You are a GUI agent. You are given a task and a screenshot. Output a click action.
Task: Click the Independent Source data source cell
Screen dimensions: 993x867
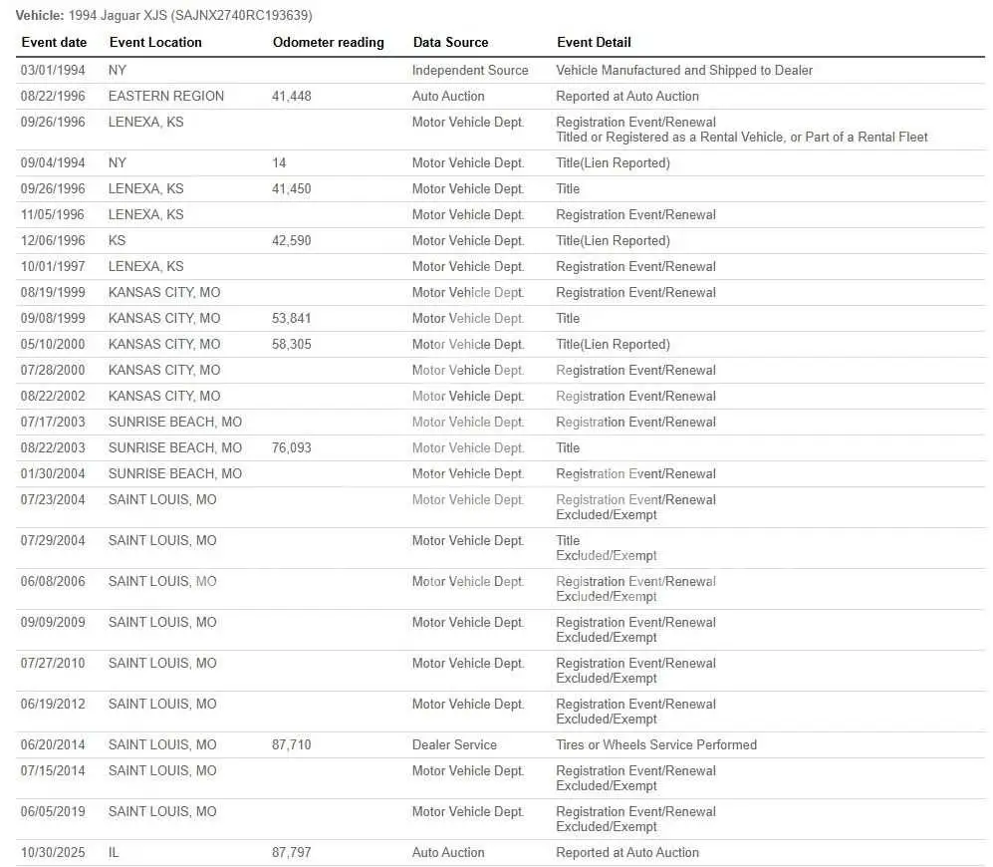pyautogui.click(x=470, y=71)
